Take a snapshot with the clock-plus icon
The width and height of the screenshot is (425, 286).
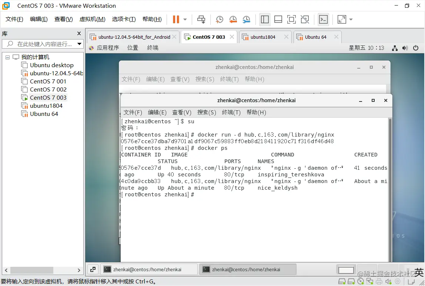click(x=219, y=19)
